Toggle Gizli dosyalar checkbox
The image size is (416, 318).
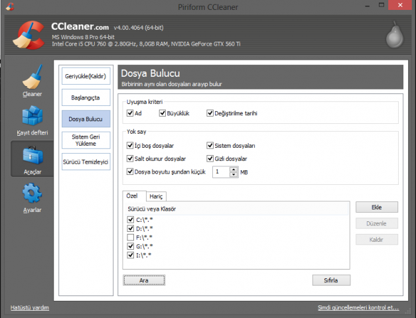click(x=210, y=158)
